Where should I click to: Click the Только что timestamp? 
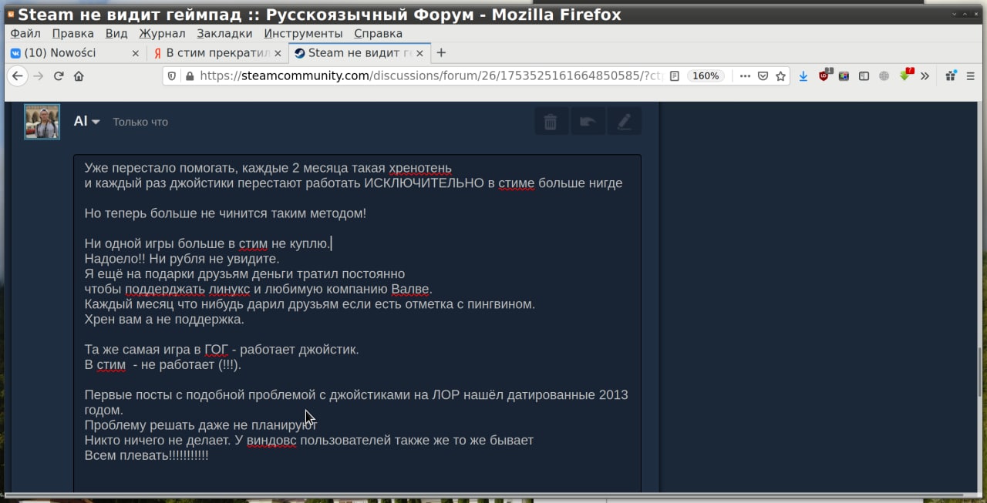pos(140,122)
